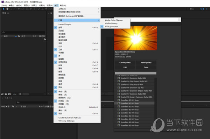Expand the first workspace submenu item

tap(77, 9)
